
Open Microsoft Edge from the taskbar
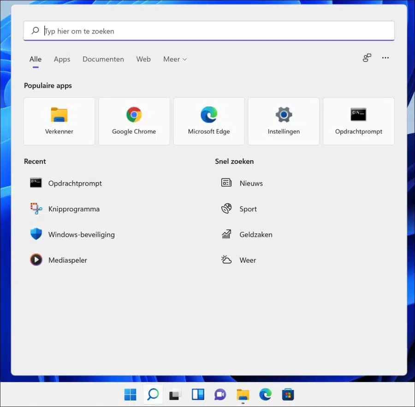(x=266, y=395)
